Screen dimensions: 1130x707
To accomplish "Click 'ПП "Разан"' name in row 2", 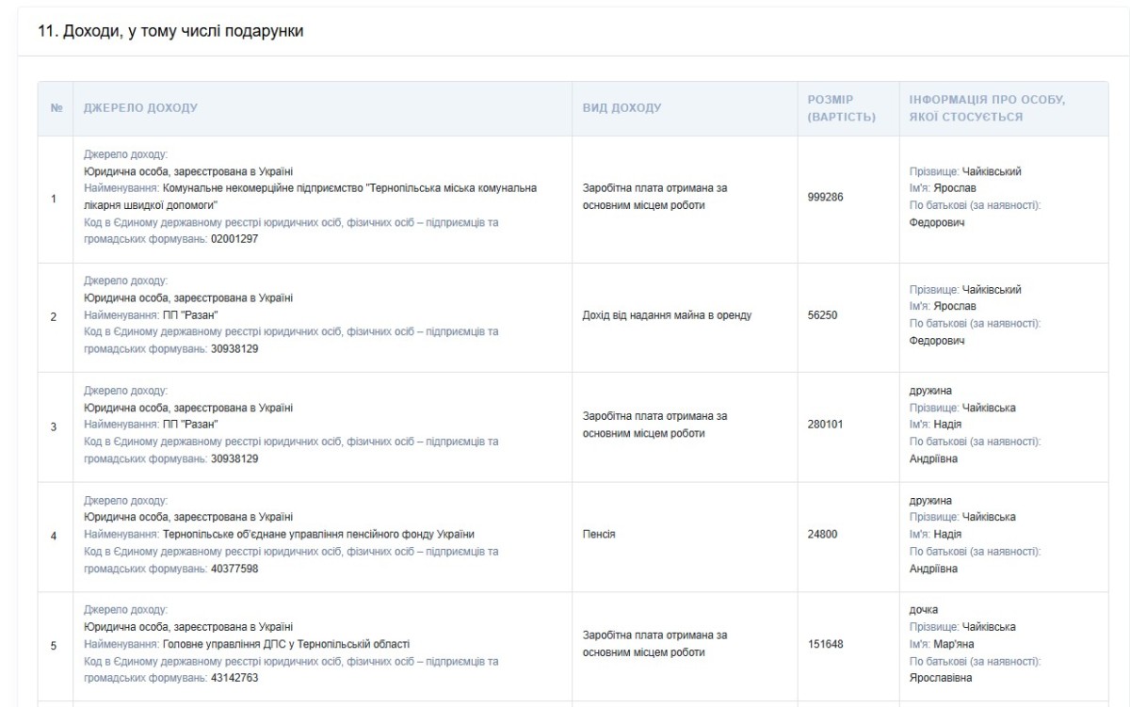I will (x=191, y=315).
